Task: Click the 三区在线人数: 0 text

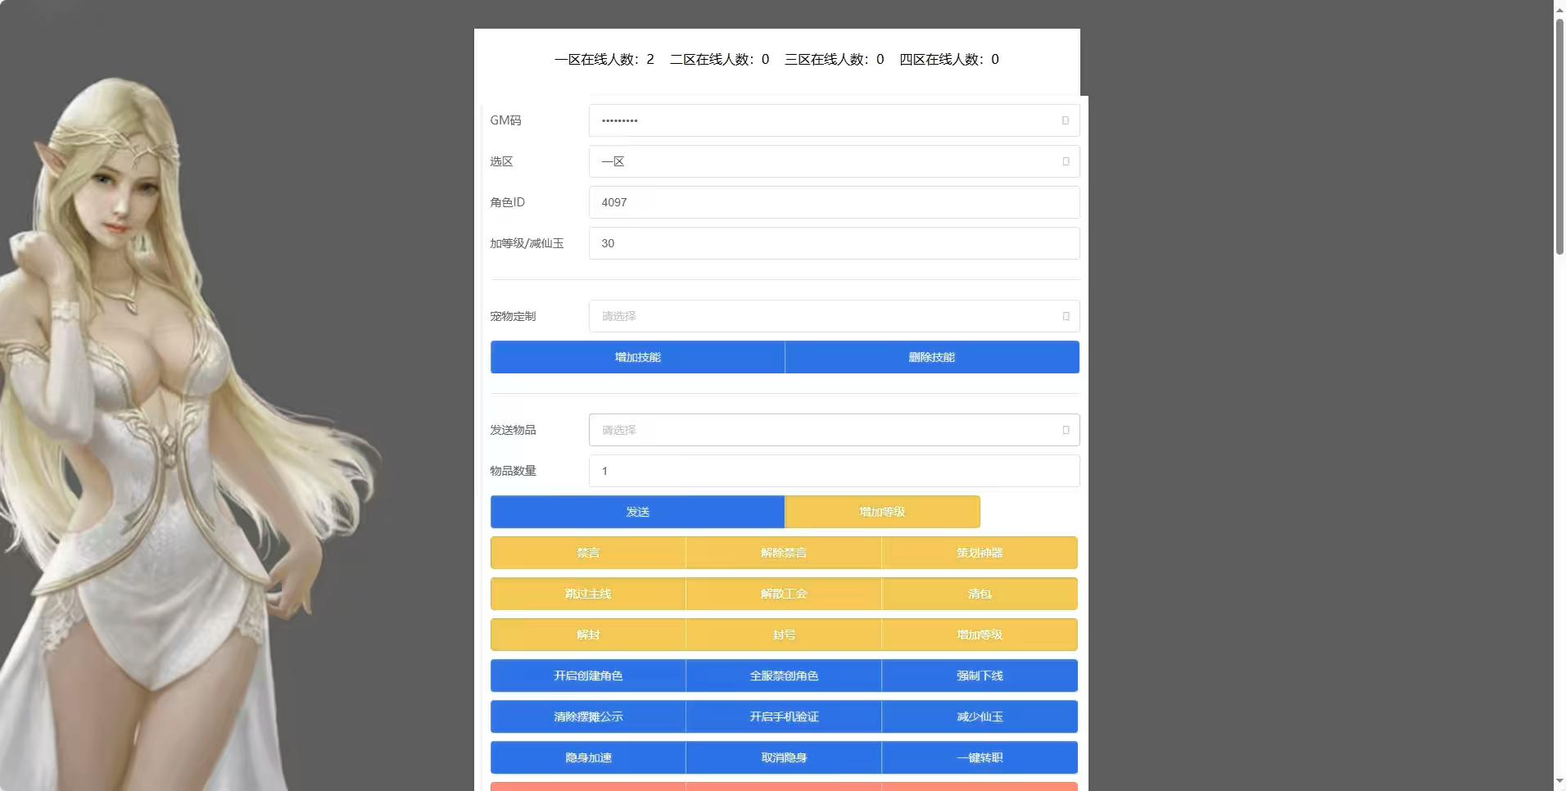Action: [834, 59]
